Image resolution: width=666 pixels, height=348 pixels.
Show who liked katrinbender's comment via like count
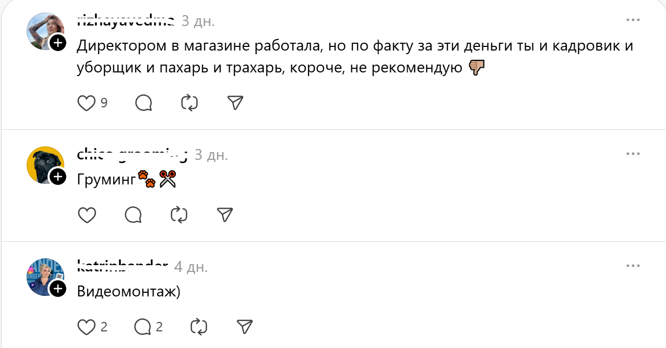[103, 327]
